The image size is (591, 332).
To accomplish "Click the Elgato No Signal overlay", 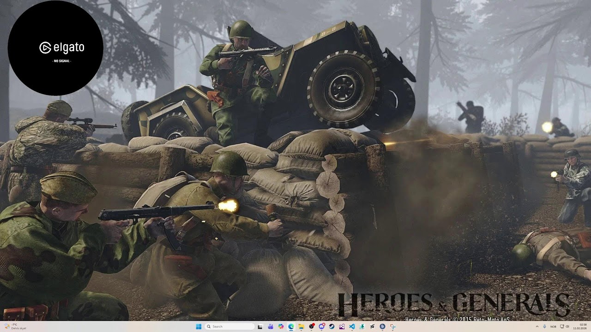I will 55,48.
